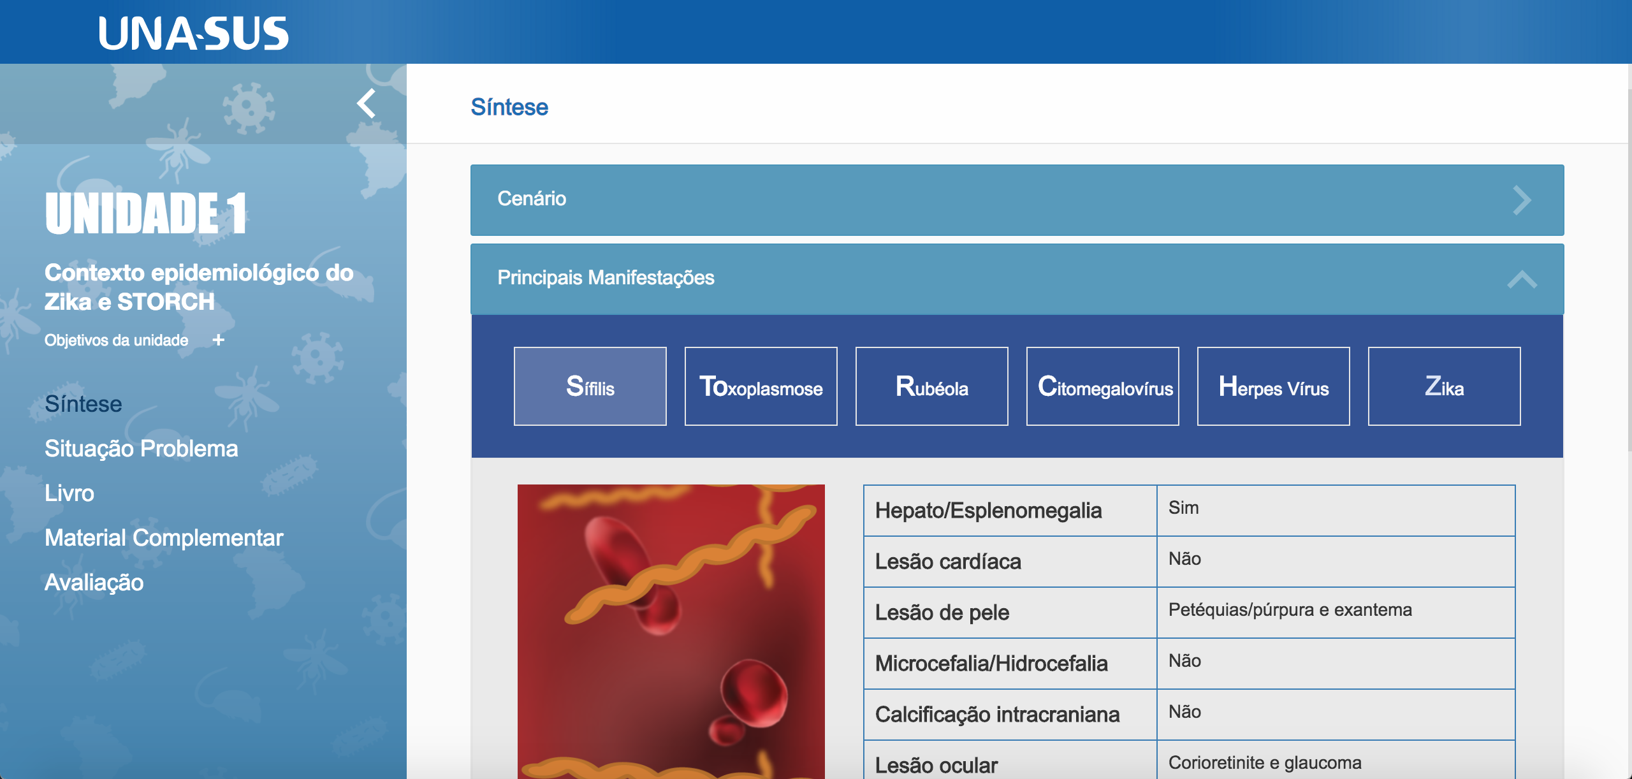Click the Objetivos da unidade text
Screen dimensions: 1632x779
click(116, 340)
